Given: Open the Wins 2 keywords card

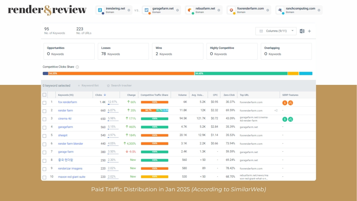Looking at the screenshot, I should (177, 51).
